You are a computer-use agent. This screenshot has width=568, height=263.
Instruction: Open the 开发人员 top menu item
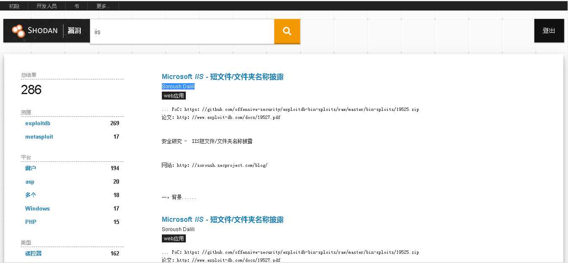tap(46, 6)
